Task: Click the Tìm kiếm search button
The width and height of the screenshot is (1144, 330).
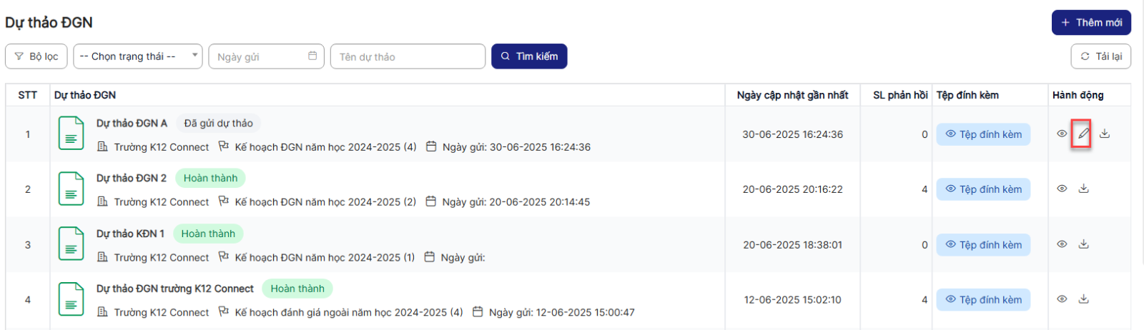Action: pyautogui.click(x=529, y=56)
